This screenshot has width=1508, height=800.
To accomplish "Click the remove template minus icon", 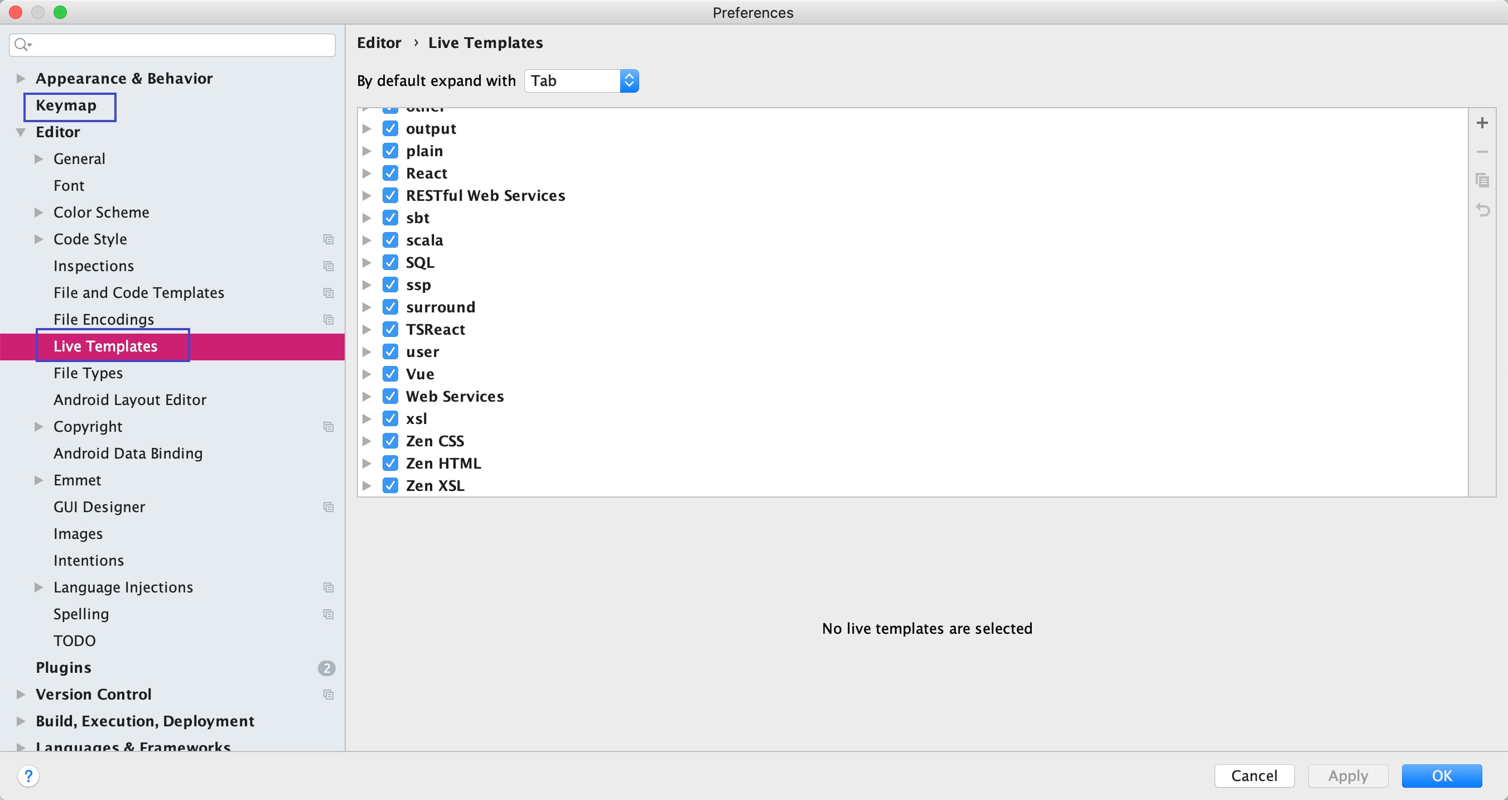I will click(1482, 152).
